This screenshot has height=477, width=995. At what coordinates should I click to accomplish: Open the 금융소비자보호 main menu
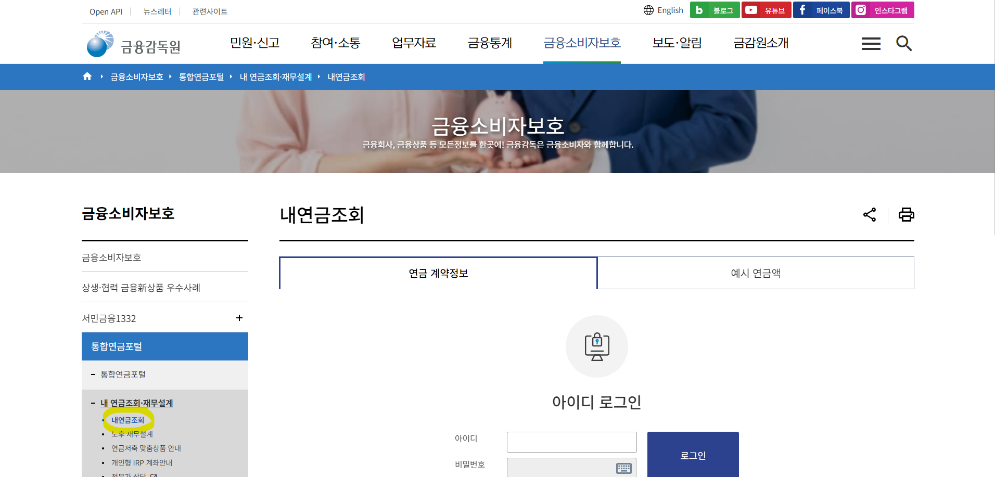[582, 43]
